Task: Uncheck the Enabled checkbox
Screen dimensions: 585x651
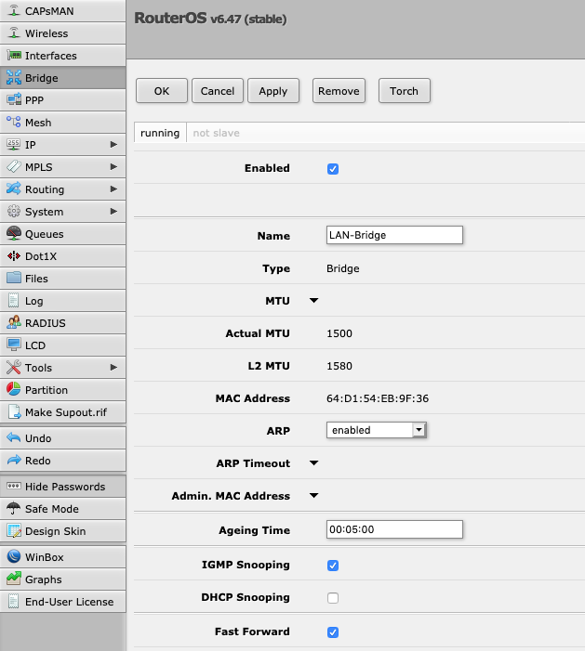Action: point(333,169)
